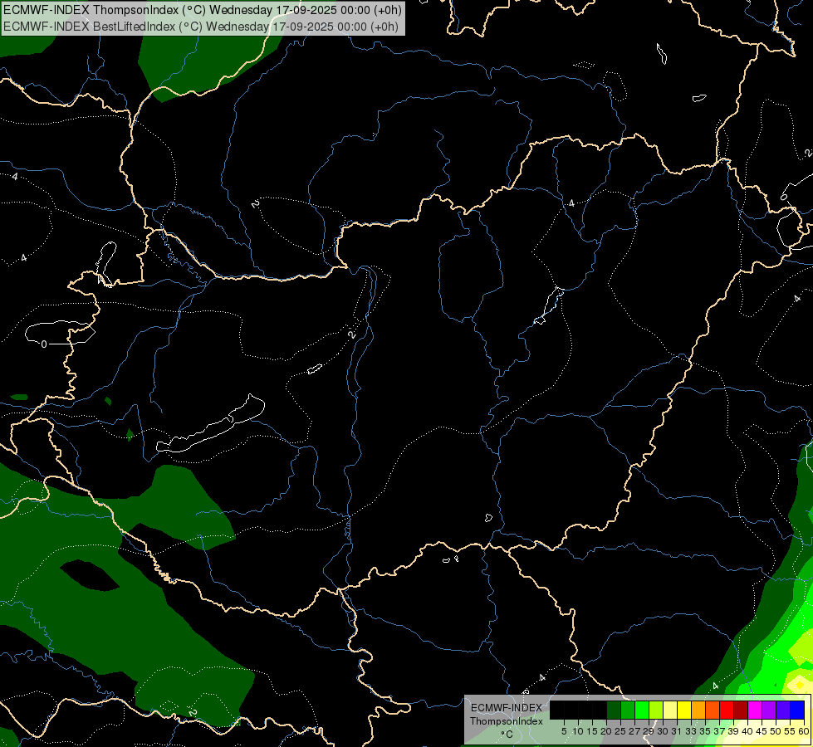Select the bright red 37–39 legend swatch
Screen dimensions: 813x747
[727, 710]
